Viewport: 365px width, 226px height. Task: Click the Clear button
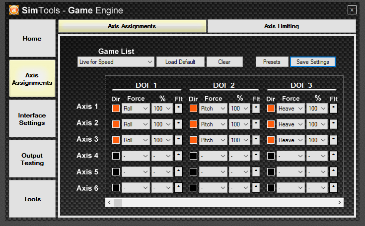(224, 62)
